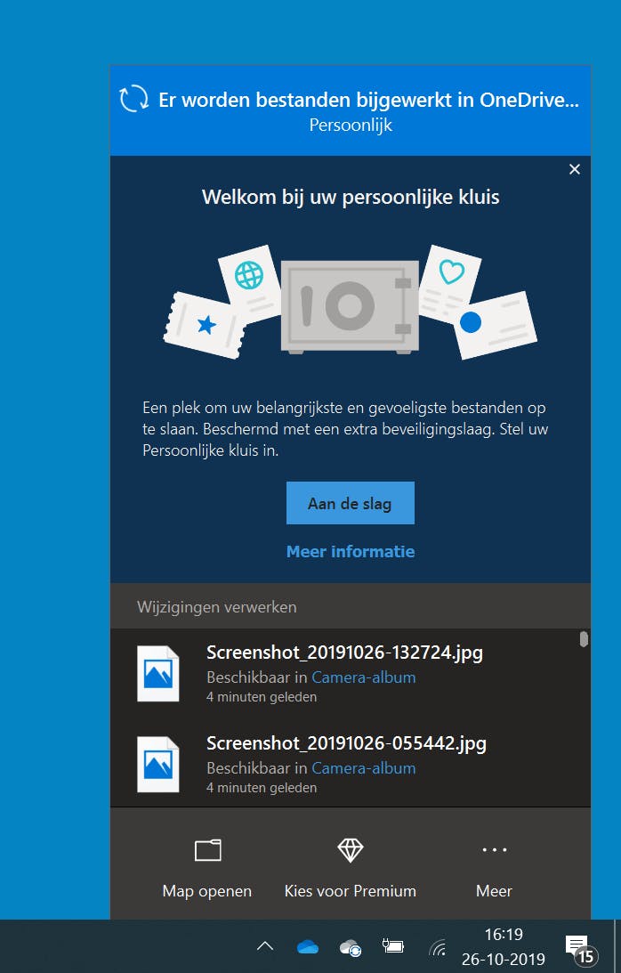Open the Wi-Fi network tray icon

(x=438, y=947)
